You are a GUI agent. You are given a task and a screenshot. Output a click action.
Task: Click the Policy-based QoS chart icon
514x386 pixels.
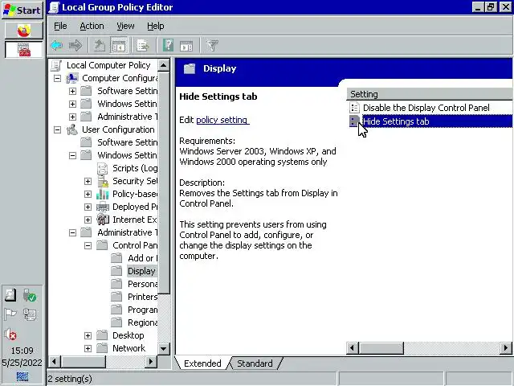[103, 194]
